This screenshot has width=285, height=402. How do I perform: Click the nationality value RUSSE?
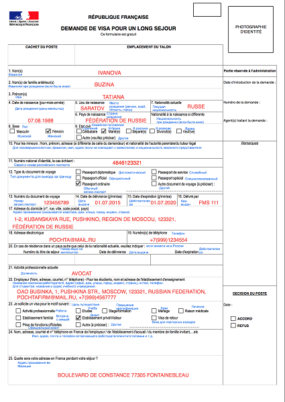point(196,107)
